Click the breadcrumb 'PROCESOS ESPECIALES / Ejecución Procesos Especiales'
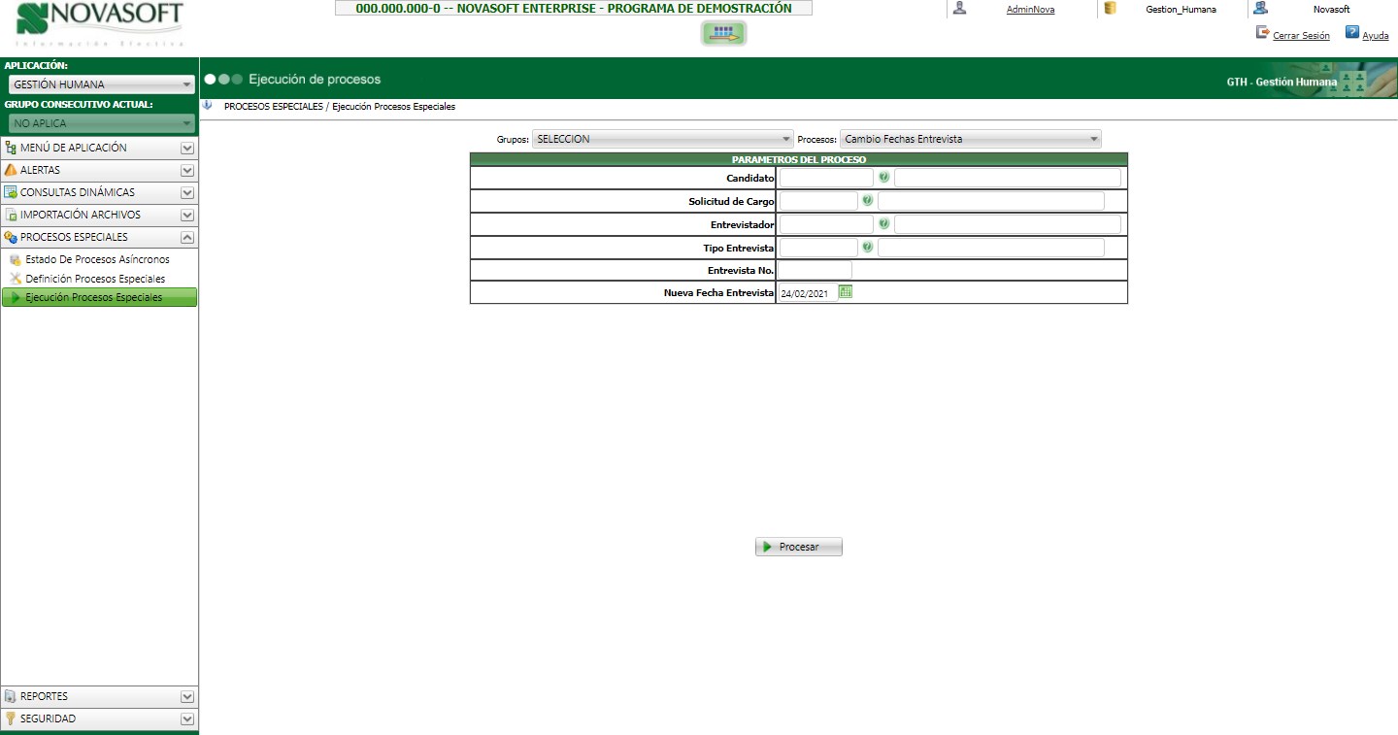This screenshot has height=735, width=1398. [340, 107]
